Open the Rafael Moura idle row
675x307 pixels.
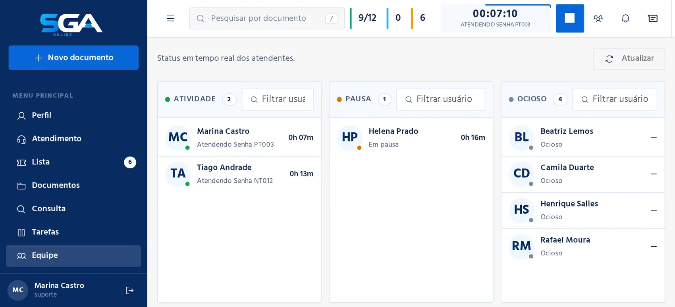tap(583, 247)
